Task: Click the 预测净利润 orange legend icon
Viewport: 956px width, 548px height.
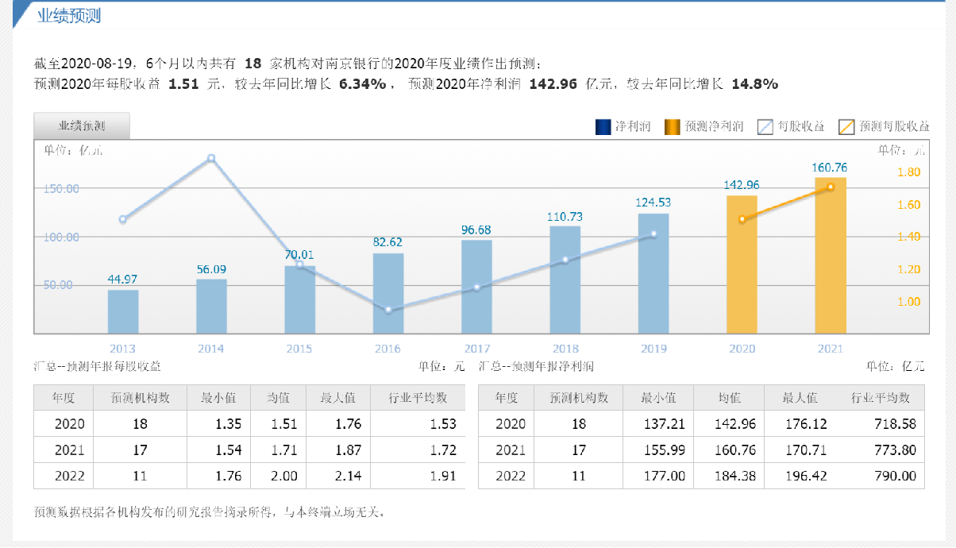Action: 673,126
